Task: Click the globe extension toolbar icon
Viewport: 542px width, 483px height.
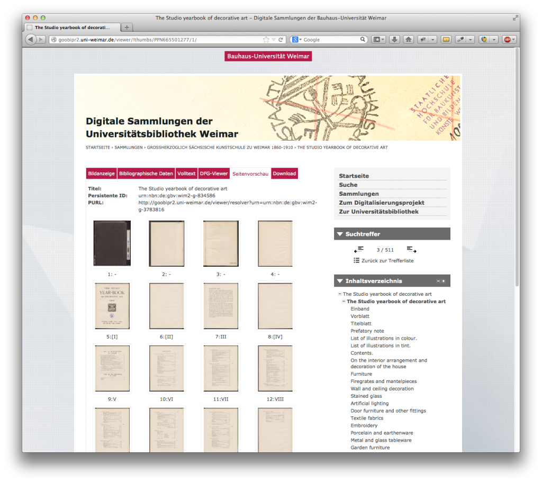Action: point(484,39)
